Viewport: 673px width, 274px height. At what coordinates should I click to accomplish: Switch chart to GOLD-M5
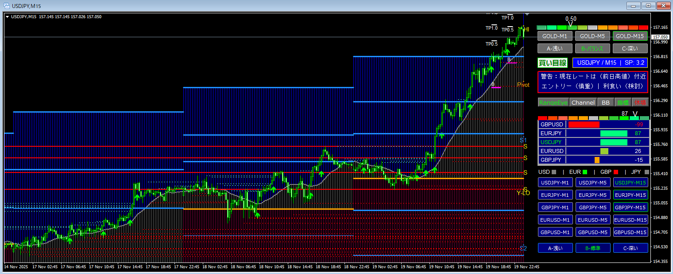pos(592,36)
